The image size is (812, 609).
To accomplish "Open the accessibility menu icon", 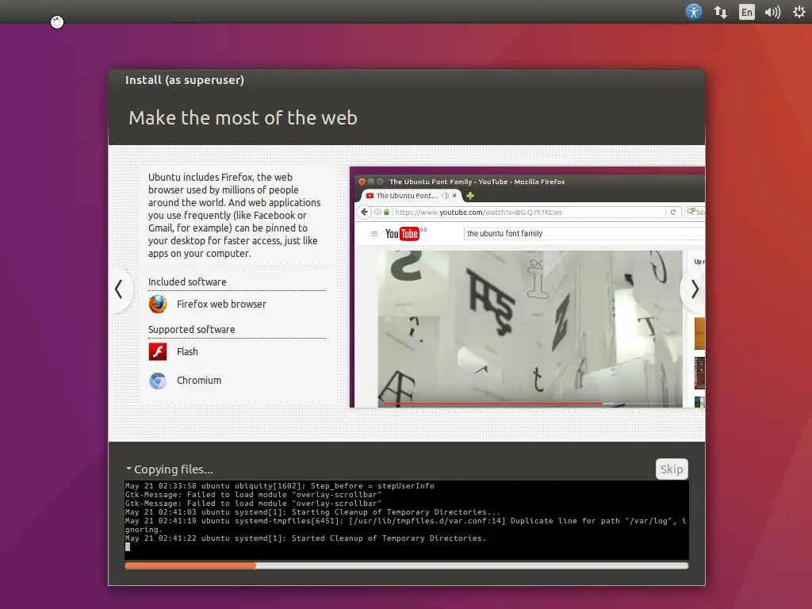I will coord(693,11).
